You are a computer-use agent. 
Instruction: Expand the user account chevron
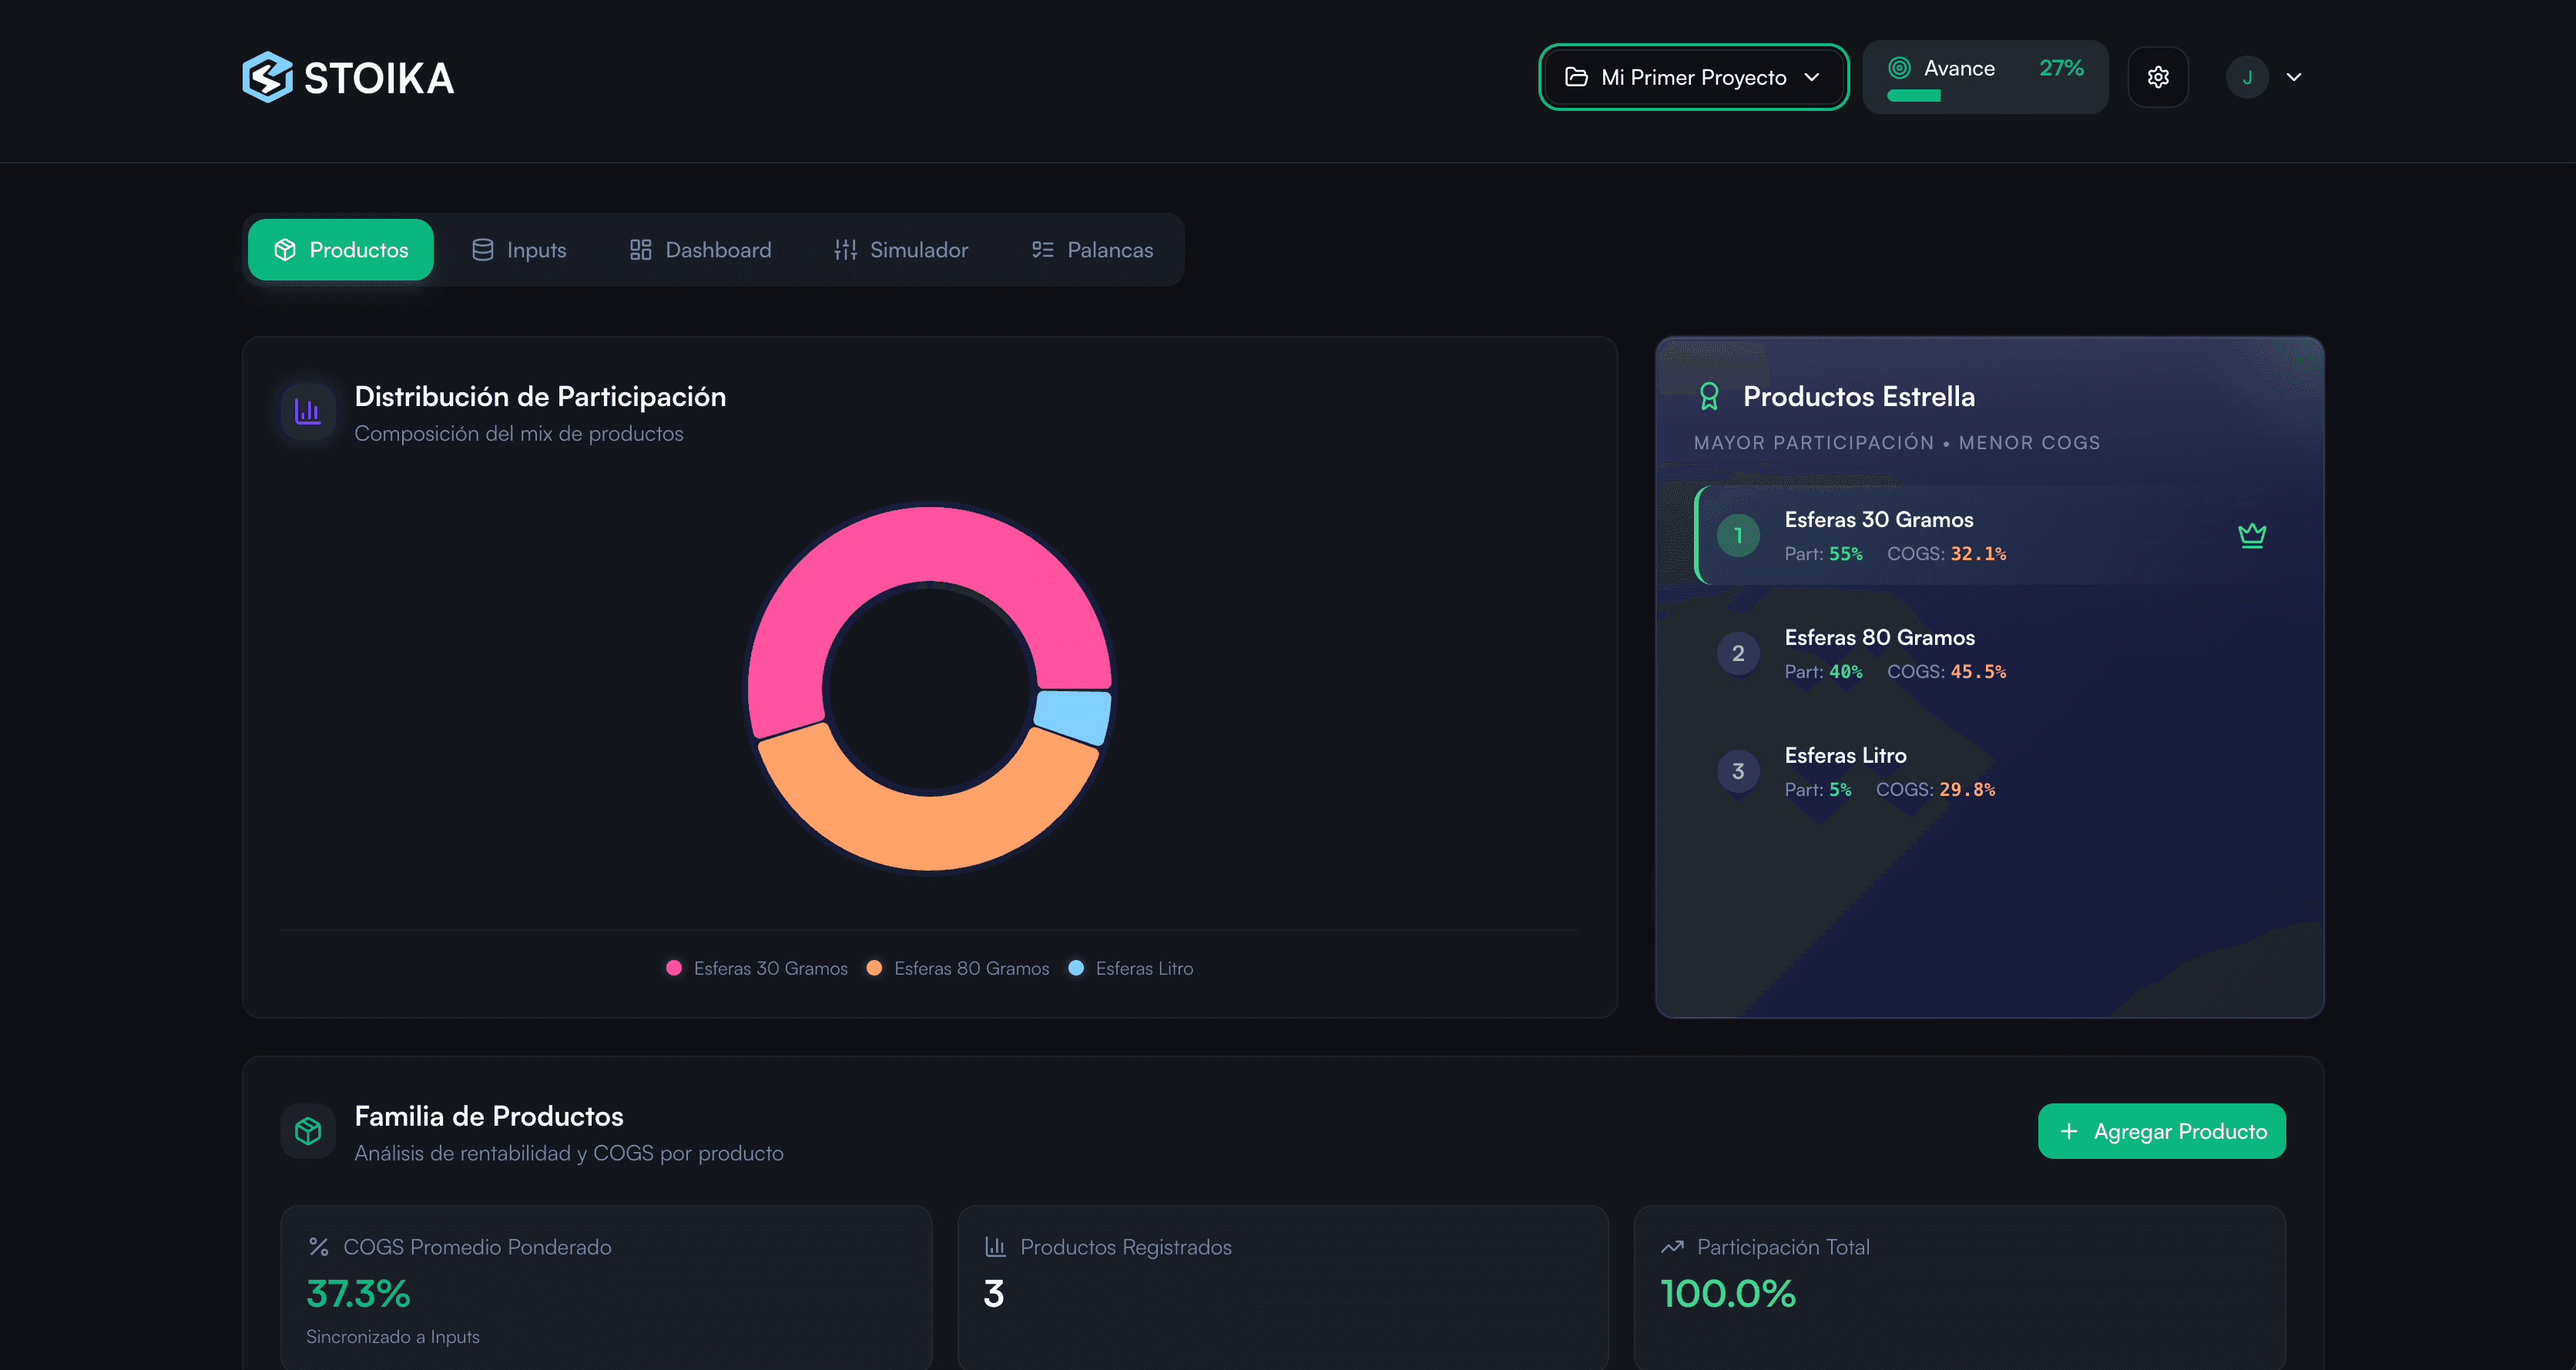[x=2294, y=77]
